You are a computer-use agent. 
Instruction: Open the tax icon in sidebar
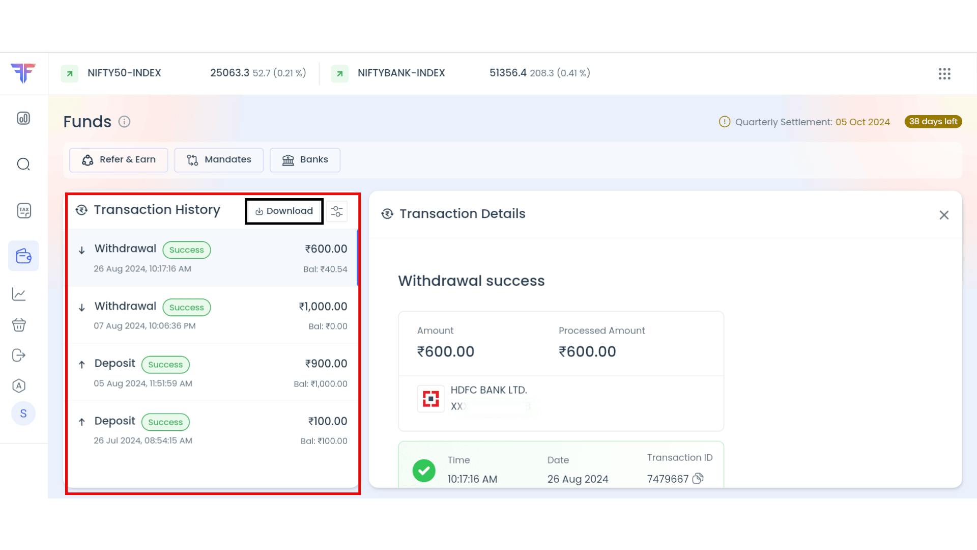click(24, 210)
